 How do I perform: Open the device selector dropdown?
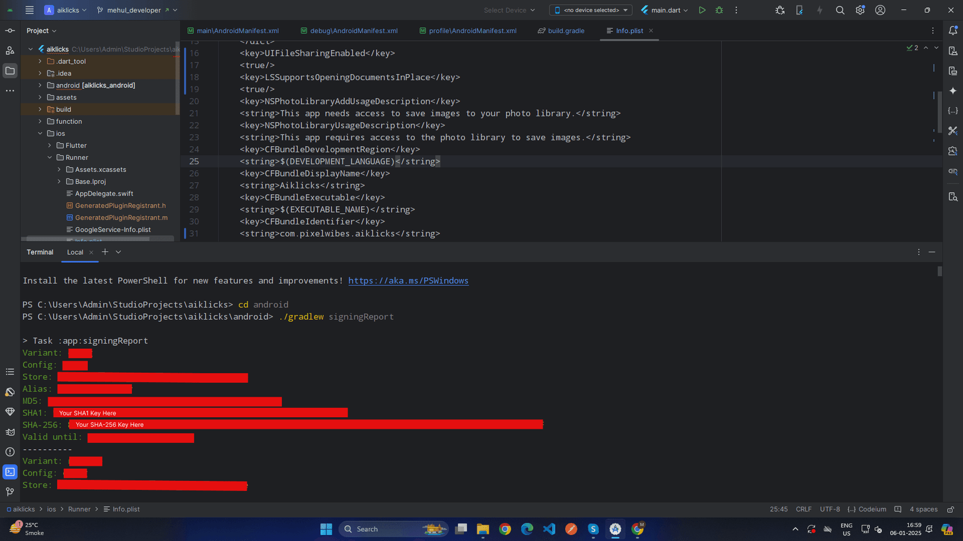(x=591, y=10)
